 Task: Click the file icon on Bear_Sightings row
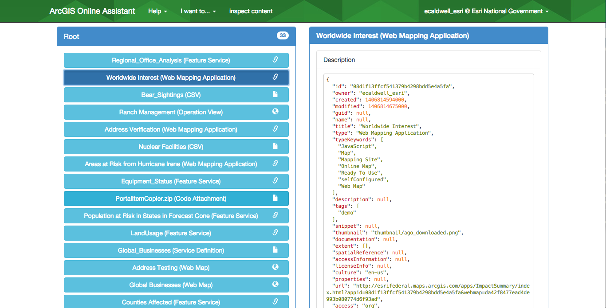[x=275, y=94]
